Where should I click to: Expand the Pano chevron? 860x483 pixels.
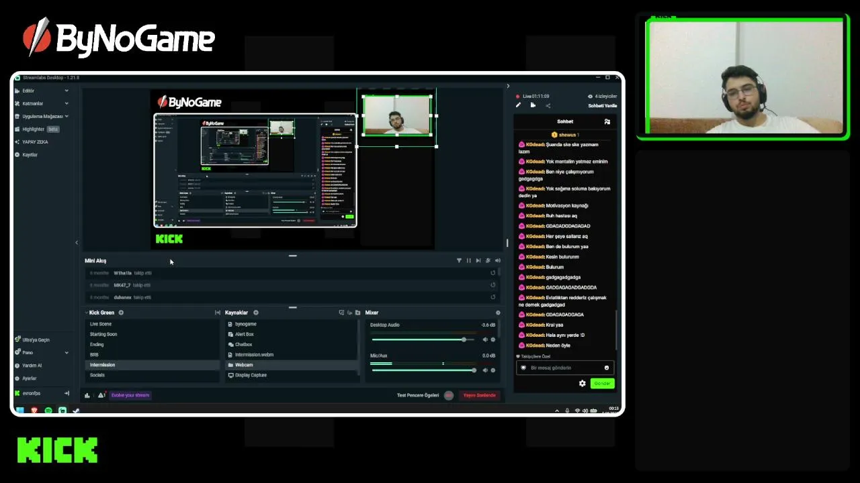[x=67, y=352]
